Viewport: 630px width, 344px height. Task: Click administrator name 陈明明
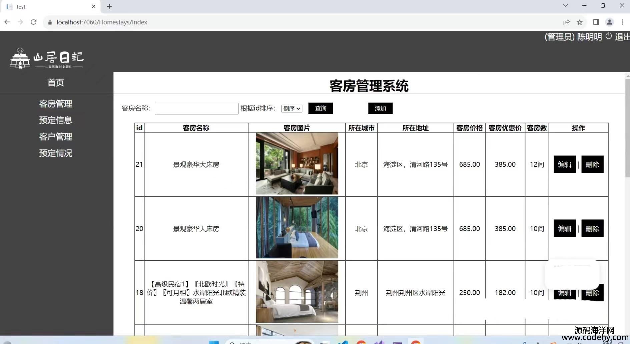coord(589,37)
